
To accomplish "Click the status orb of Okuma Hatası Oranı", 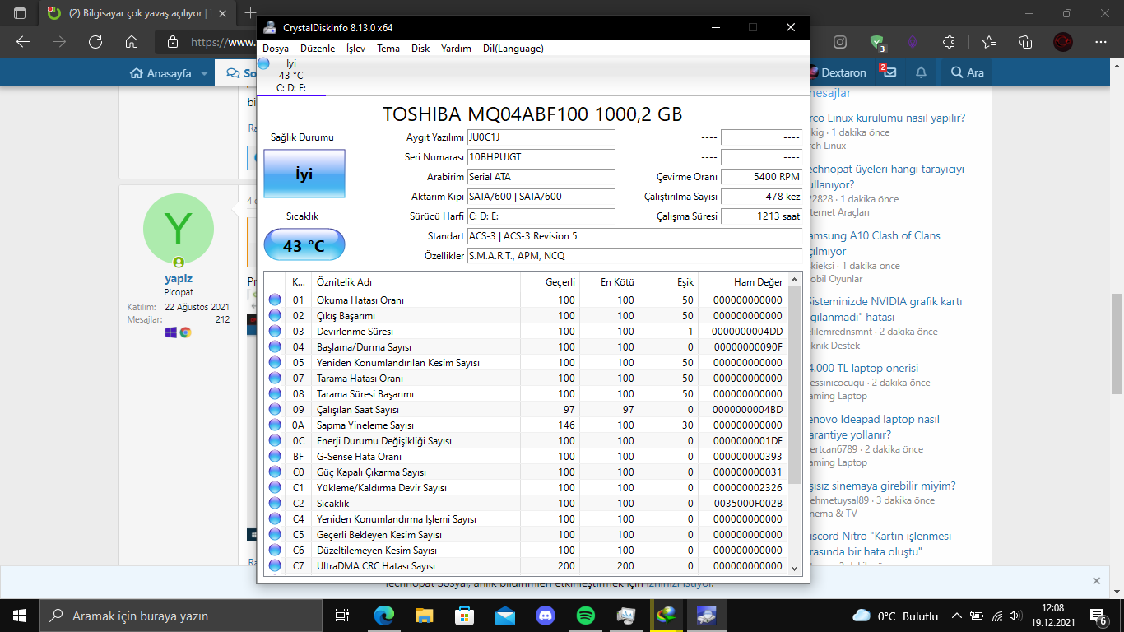I will (x=275, y=300).
